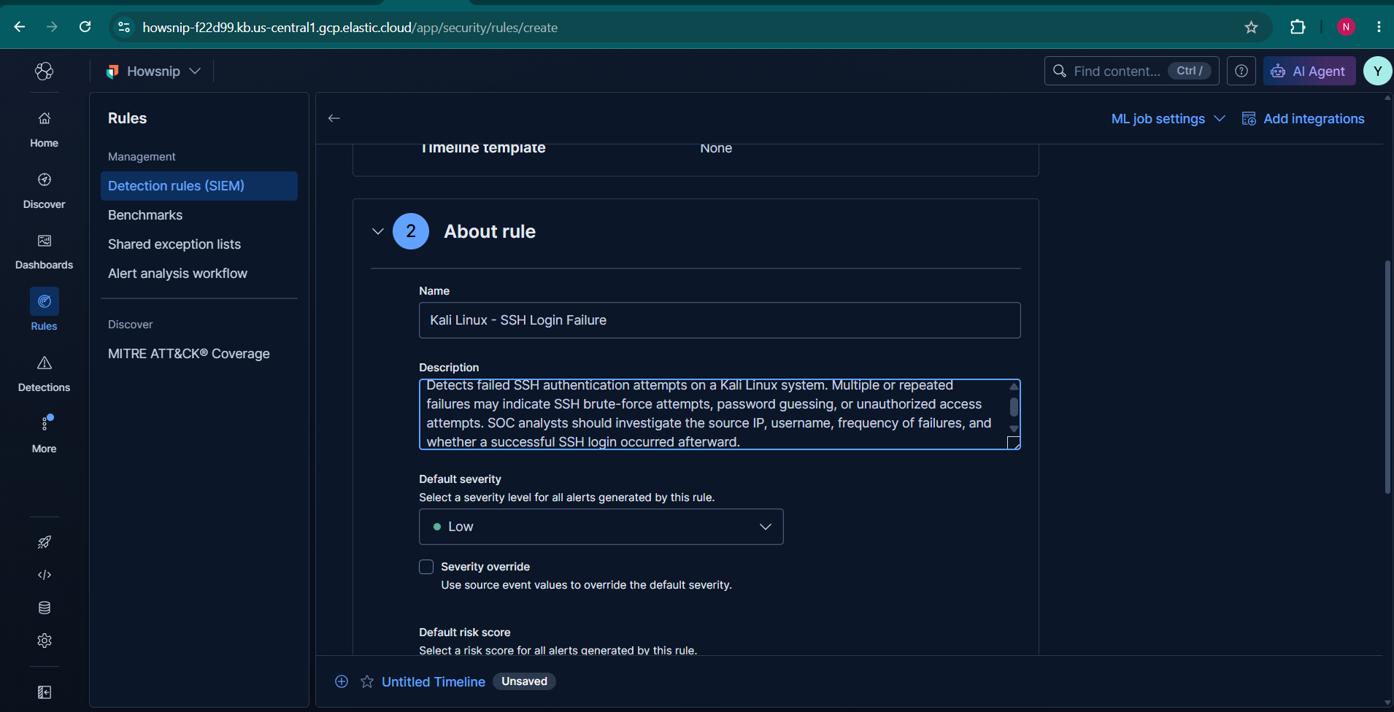Go to Alert analysis workflow
The width and height of the screenshot is (1394, 712).
tap(177, 274)
